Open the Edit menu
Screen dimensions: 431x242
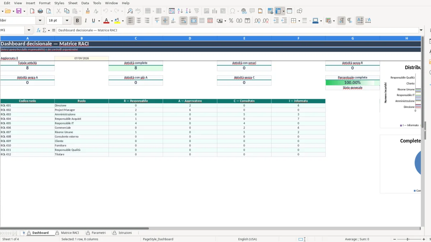(7, 3)
